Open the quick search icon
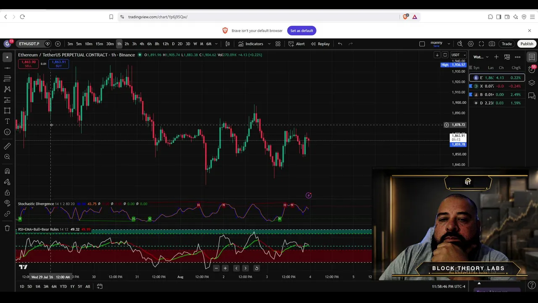Viewport: 538px width, 303px height. point(460,44)
